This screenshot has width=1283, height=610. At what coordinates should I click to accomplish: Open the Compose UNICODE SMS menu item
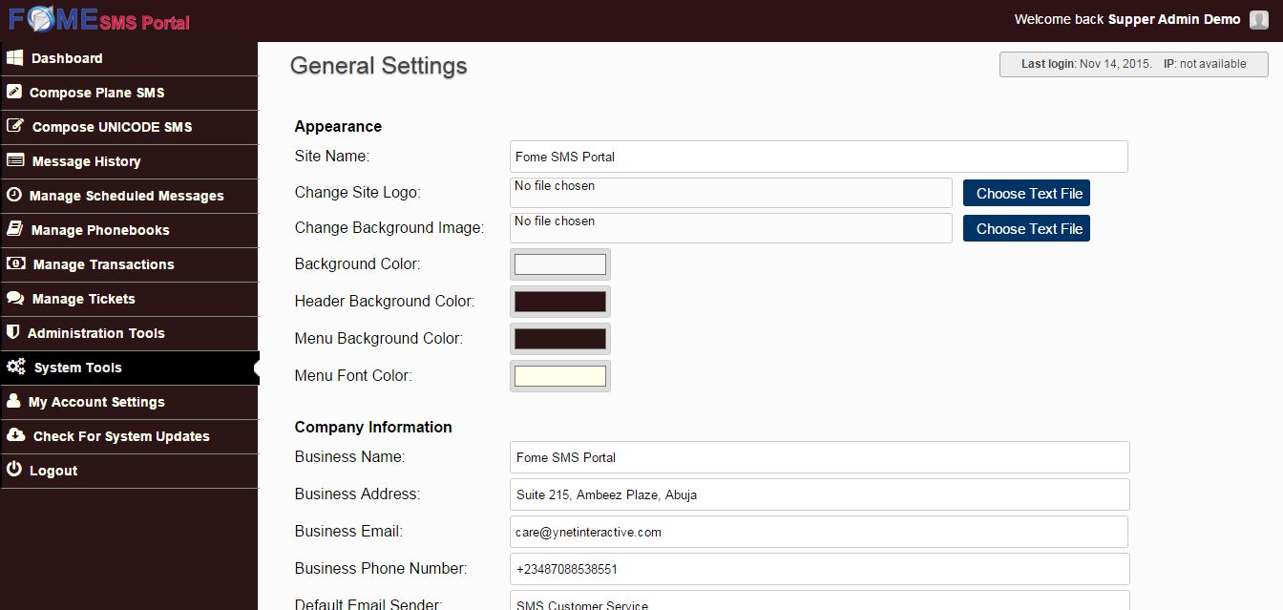point(112,127)
